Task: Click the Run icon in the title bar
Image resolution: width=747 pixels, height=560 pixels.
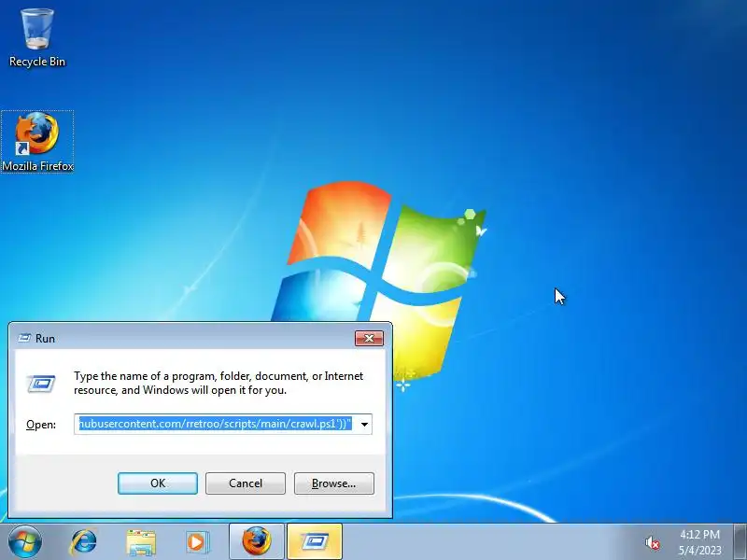Action: [x=24, y=338]
